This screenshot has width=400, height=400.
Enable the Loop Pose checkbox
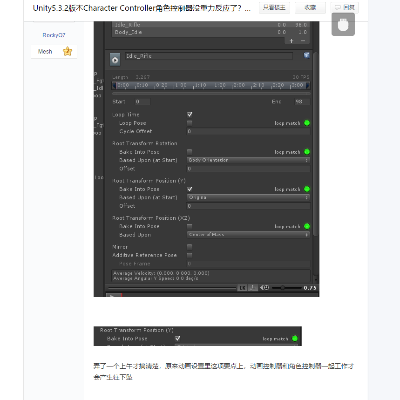[x=190, y=123]
